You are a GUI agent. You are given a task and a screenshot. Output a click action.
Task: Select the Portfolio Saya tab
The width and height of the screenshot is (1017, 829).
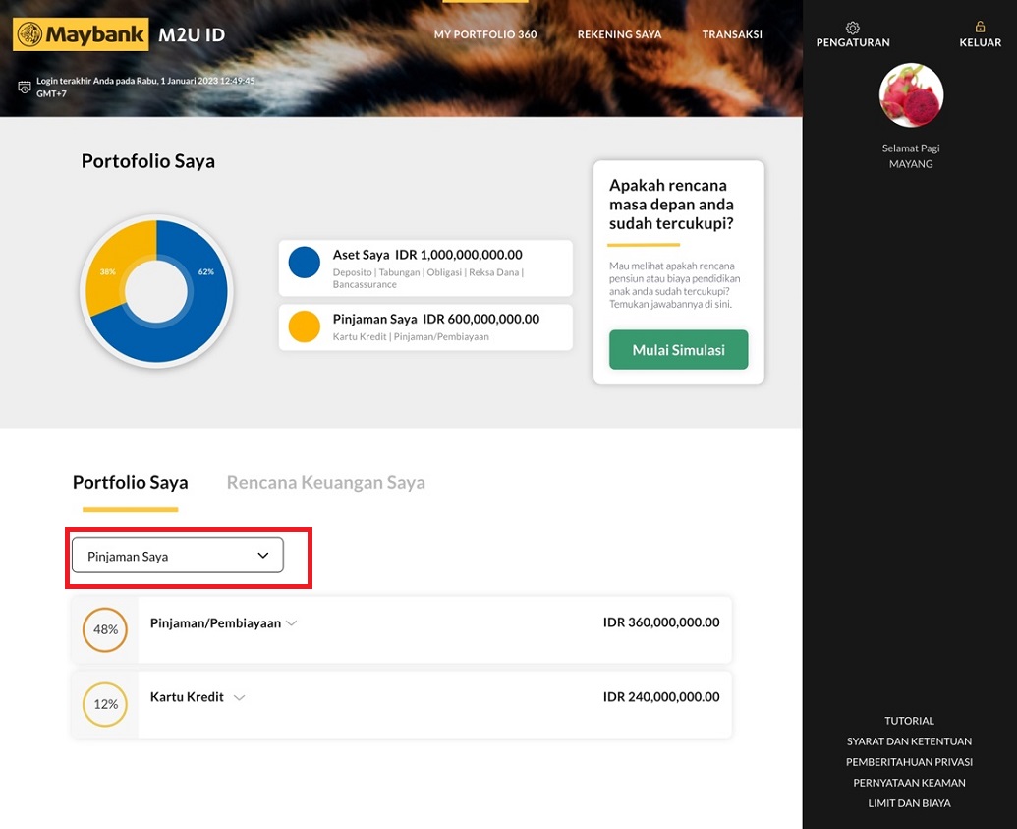[130, 483]
